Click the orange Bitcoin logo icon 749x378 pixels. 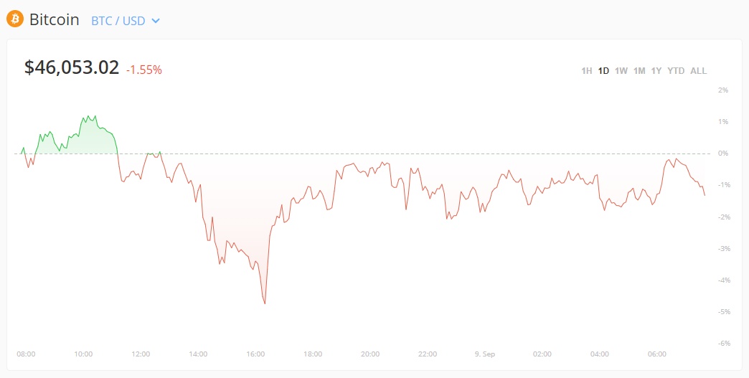pyautogui.click(x=14, y=19)
